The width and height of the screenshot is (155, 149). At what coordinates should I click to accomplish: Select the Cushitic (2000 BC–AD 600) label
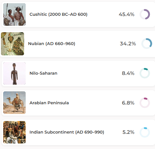(58, 14)
